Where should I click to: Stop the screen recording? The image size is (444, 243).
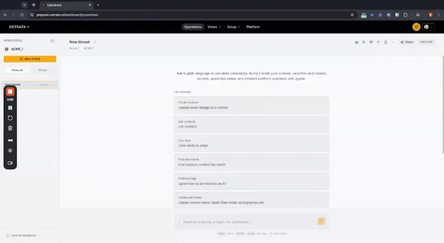[x=10, y=92]
